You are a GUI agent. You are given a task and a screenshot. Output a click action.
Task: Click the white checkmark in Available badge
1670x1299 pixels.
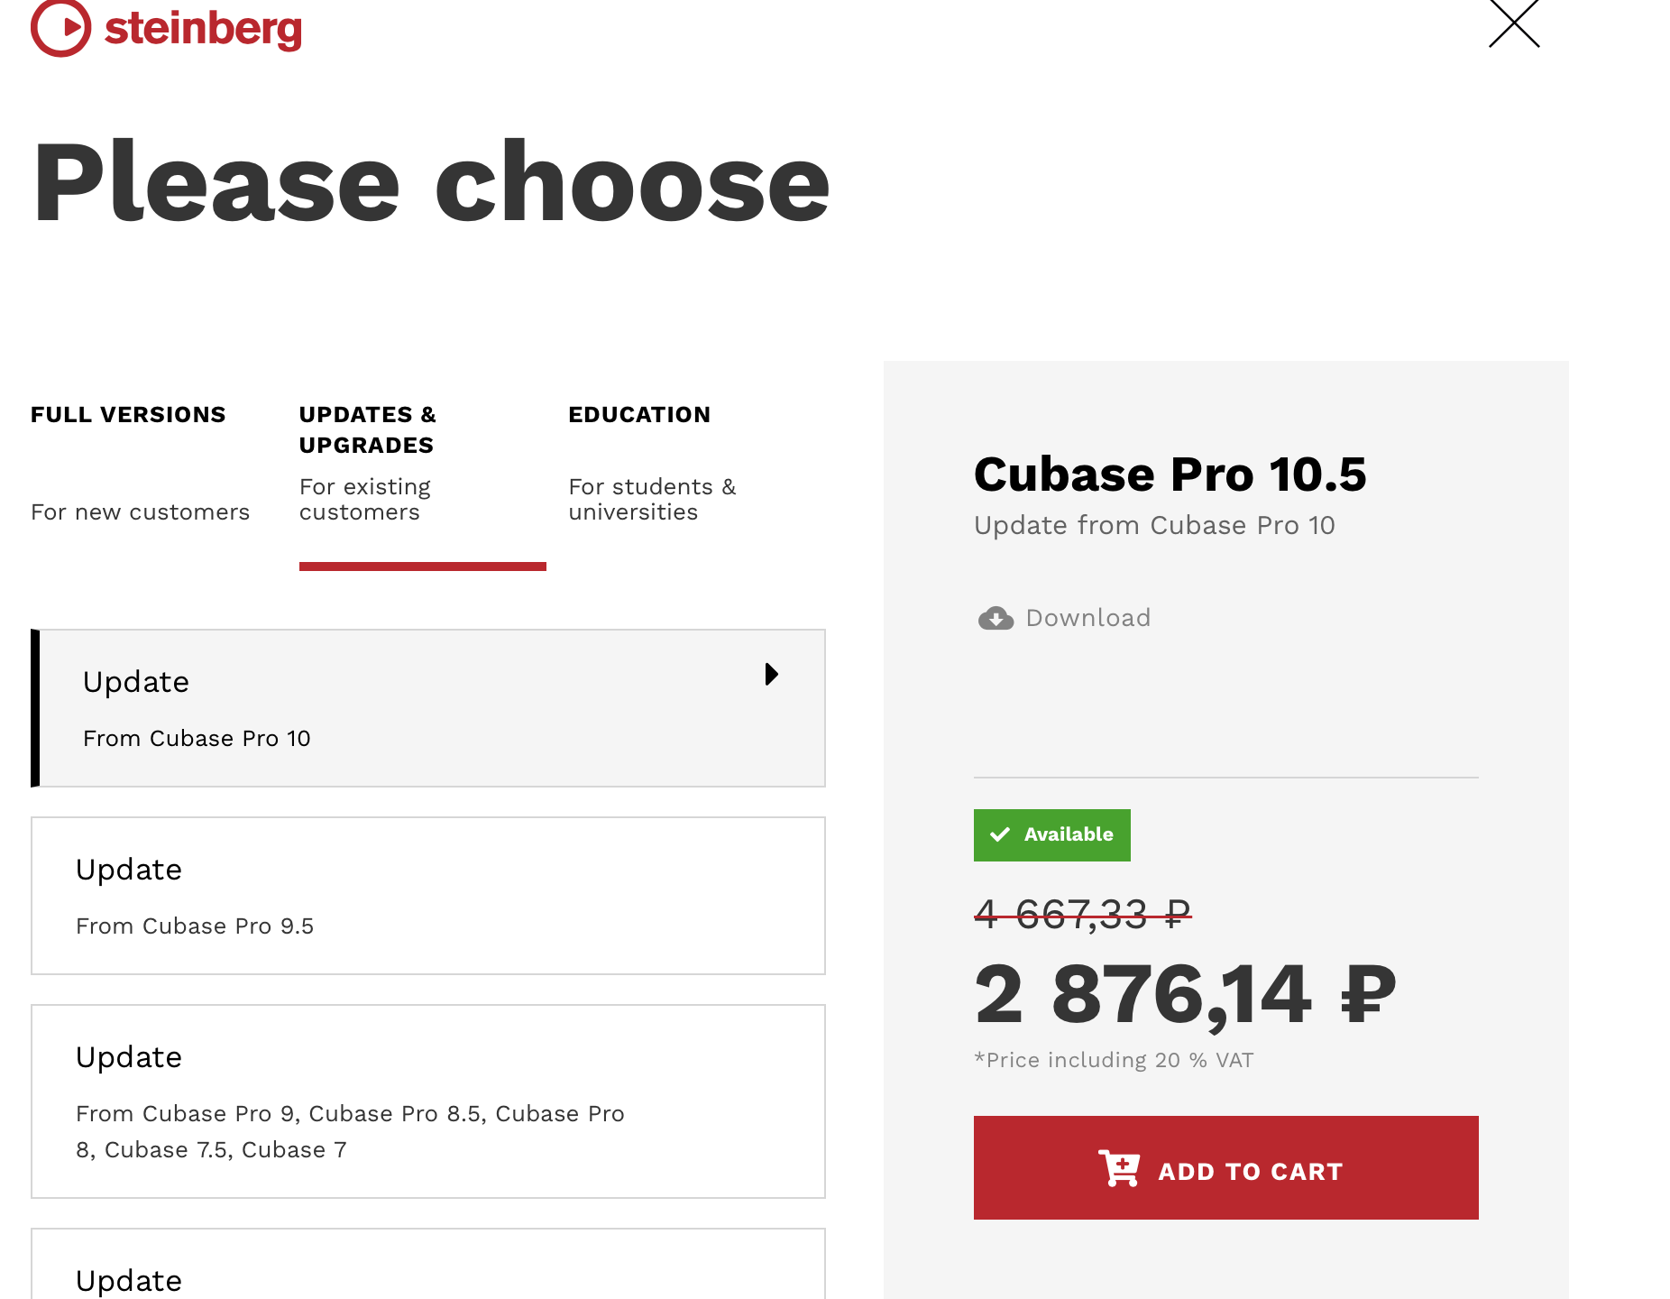pos(1000,834)
